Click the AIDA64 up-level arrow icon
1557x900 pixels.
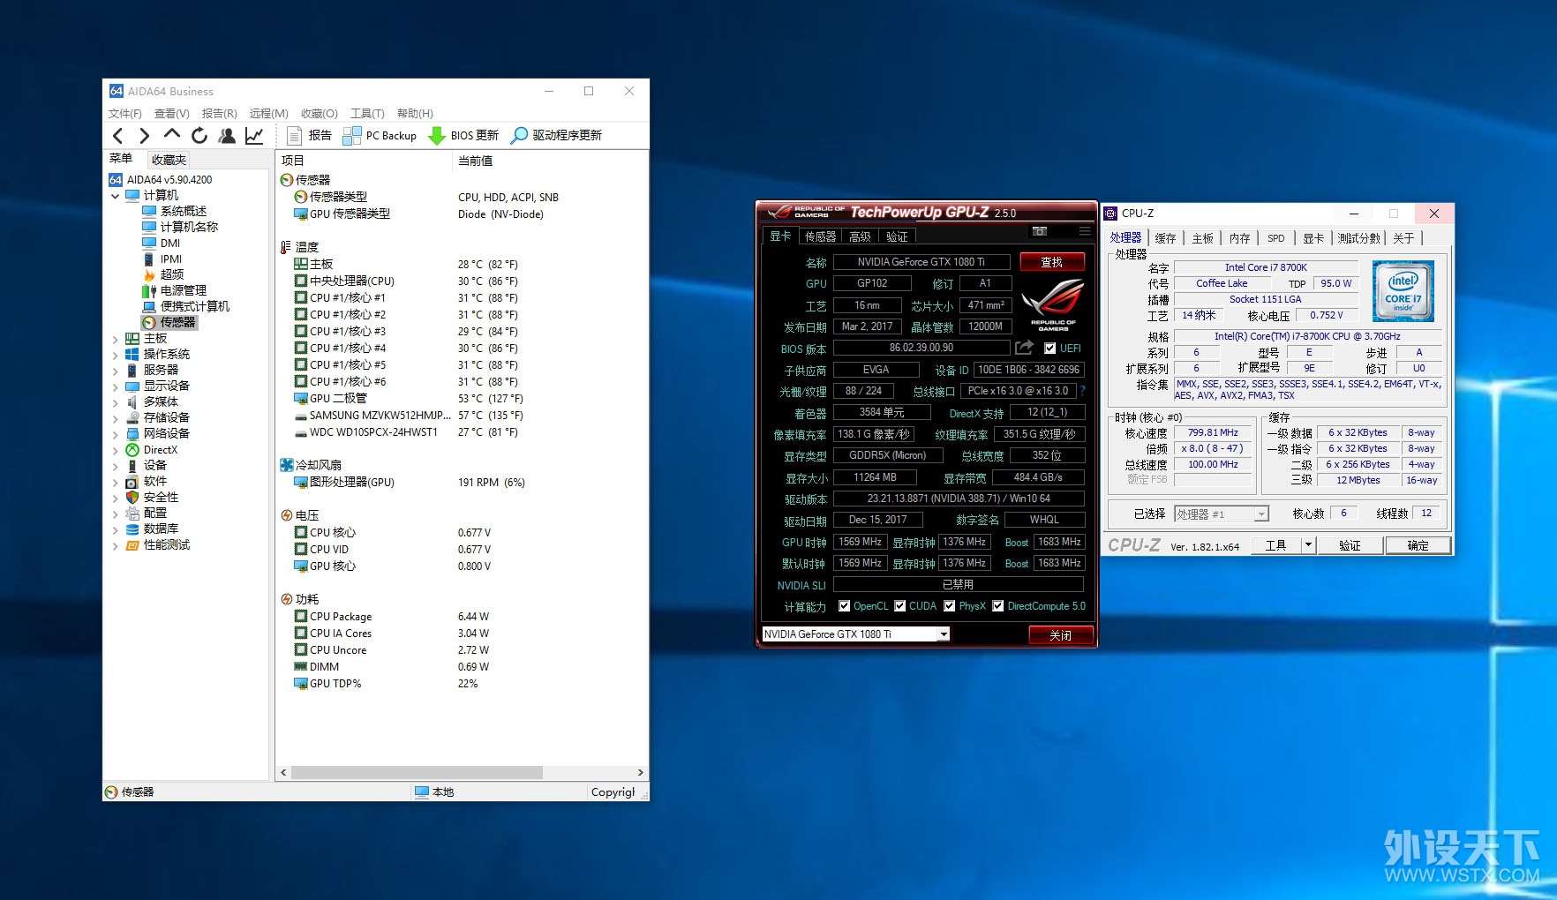click(172, 134)
